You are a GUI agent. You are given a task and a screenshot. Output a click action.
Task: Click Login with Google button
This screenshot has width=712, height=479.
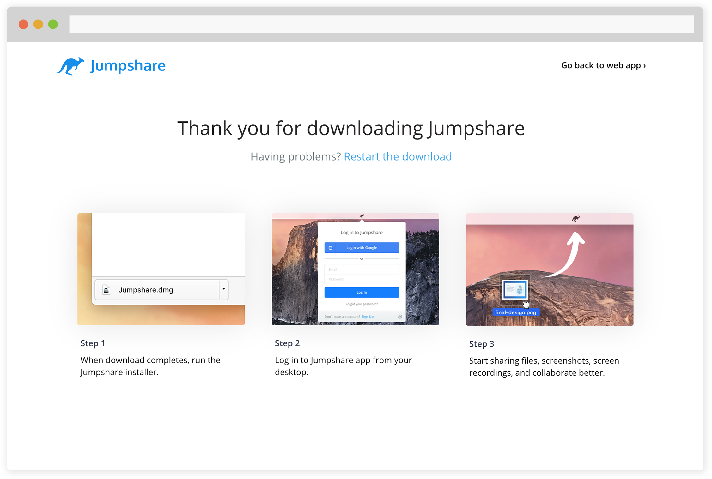362,248
